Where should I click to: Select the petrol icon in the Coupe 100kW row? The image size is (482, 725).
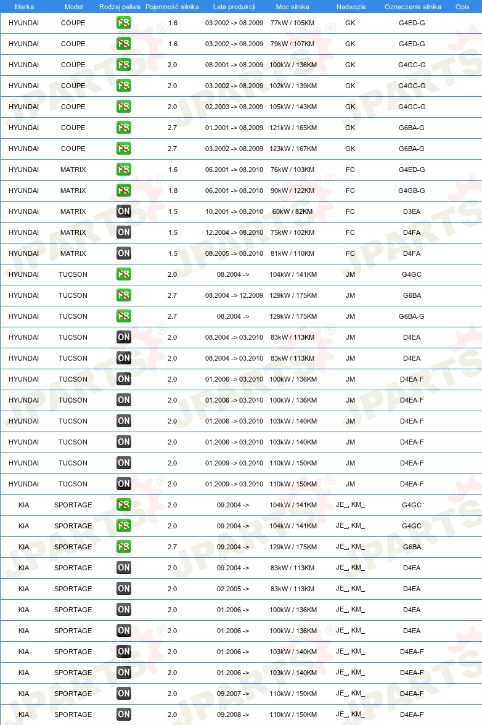click(x=123, y=65)
